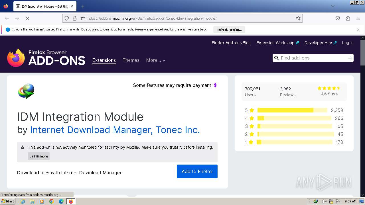Screen dimensions: 365x205
Task: Click the 4-star rating bar
Action: (x=294, y=118)
